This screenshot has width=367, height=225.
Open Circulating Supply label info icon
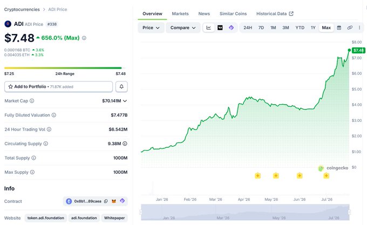tap(46, 144)
